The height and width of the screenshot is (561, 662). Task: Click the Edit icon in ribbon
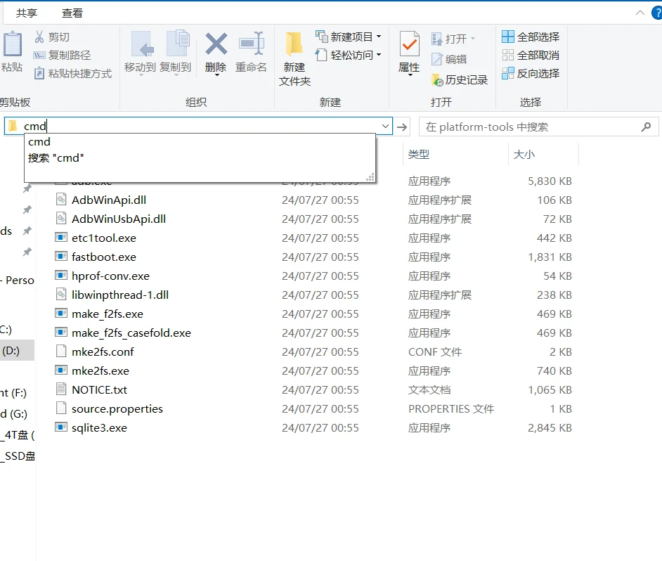point(437,59)
